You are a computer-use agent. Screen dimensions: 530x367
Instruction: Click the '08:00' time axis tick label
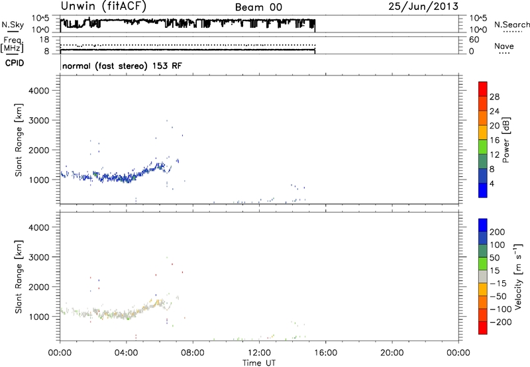(x=192, y=353)
